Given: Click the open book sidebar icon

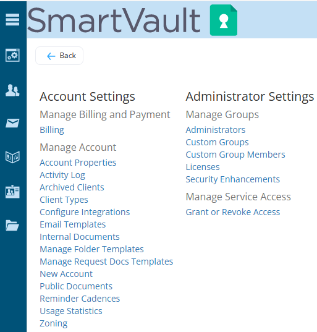Looking at the screenshot, I should click(12, 157).
